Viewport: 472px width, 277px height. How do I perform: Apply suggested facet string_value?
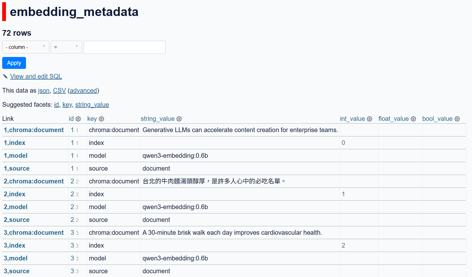coord(92,105)
